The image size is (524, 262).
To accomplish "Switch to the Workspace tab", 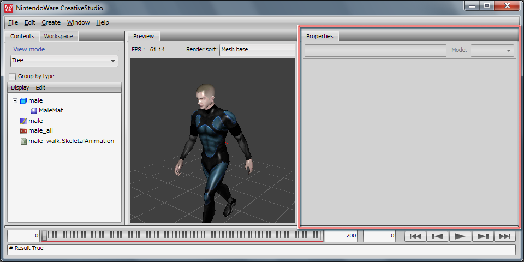I will (x=58, y=37).
